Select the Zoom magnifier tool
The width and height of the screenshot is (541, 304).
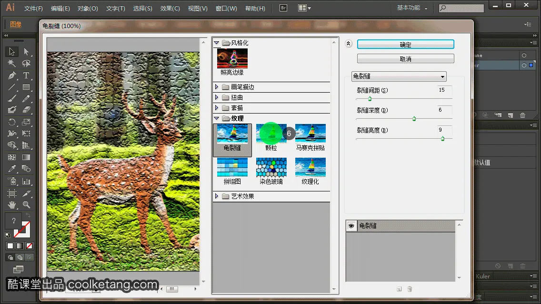pyautogui.click(x=26, y=205)
